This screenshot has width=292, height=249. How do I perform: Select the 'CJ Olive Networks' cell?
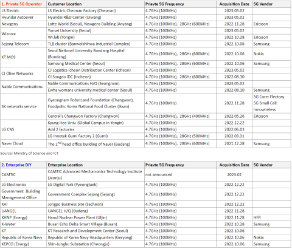click(24, 73)
